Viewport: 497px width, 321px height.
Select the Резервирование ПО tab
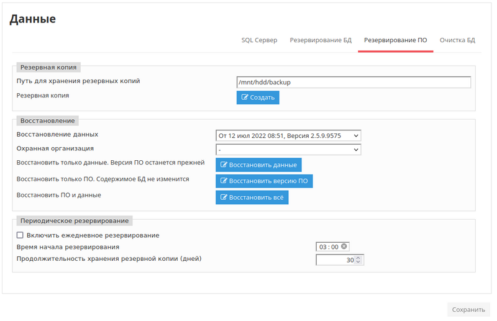[395, 40]
